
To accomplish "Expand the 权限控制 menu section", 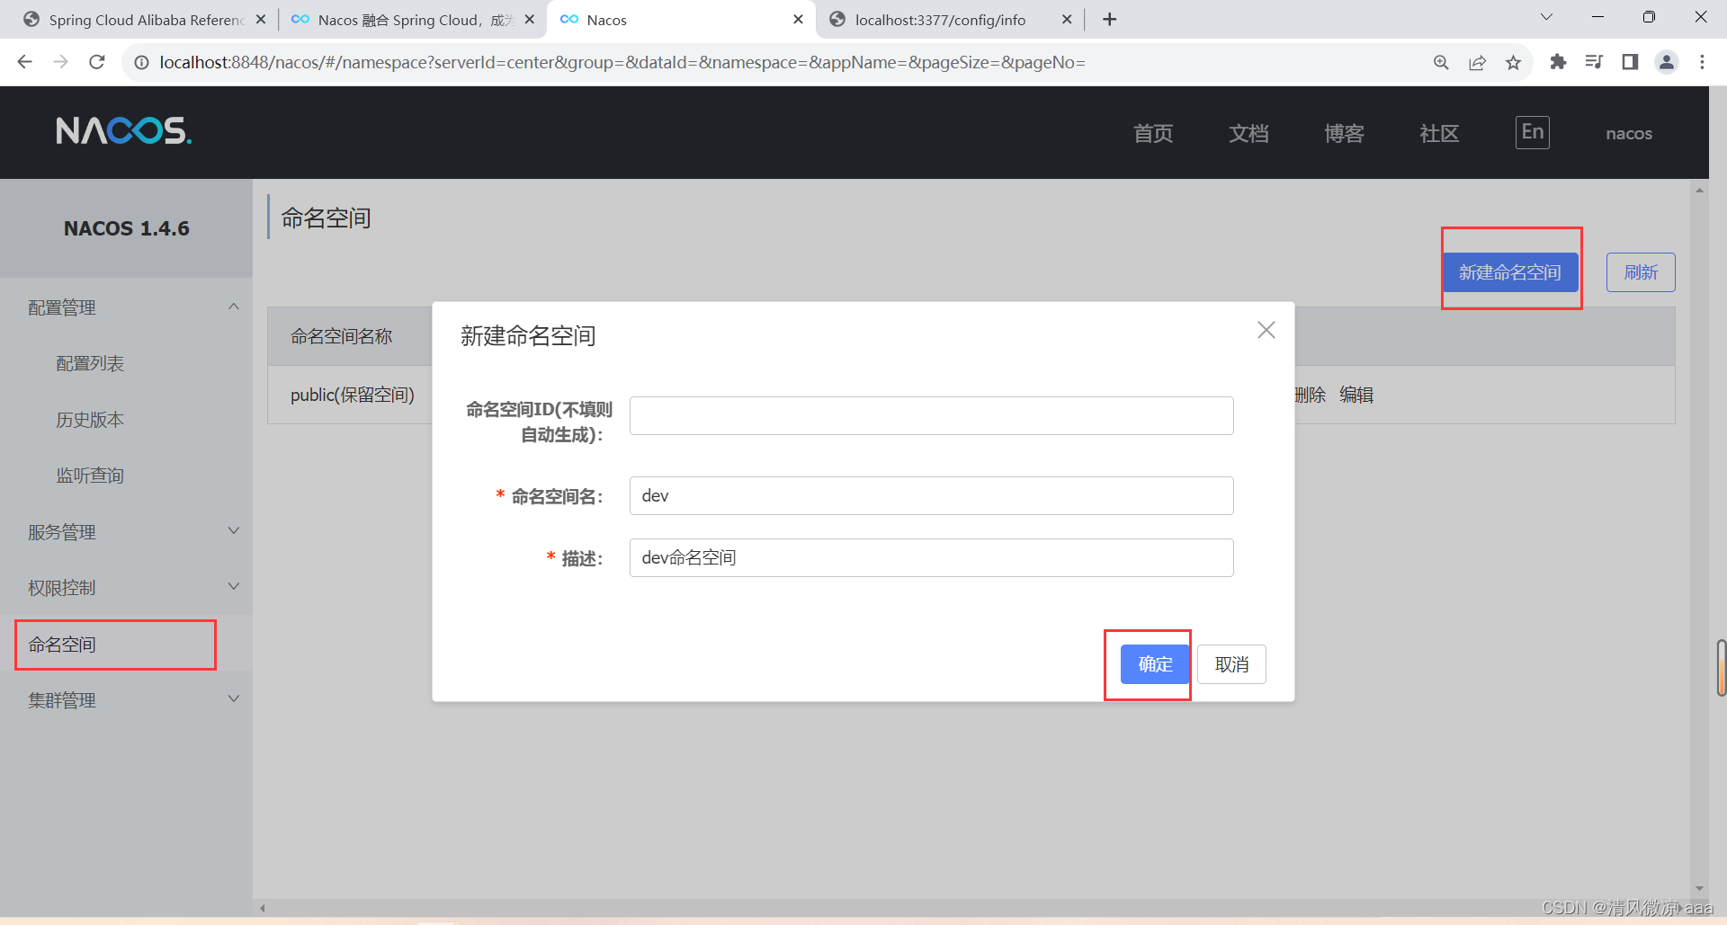I will point(126,588).
